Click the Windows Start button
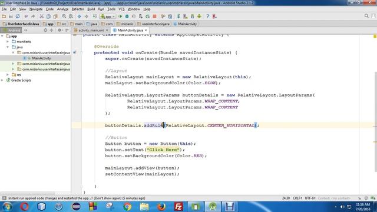Image resolution: width=377 pixels, height=212 pixels. click(7, 207)
